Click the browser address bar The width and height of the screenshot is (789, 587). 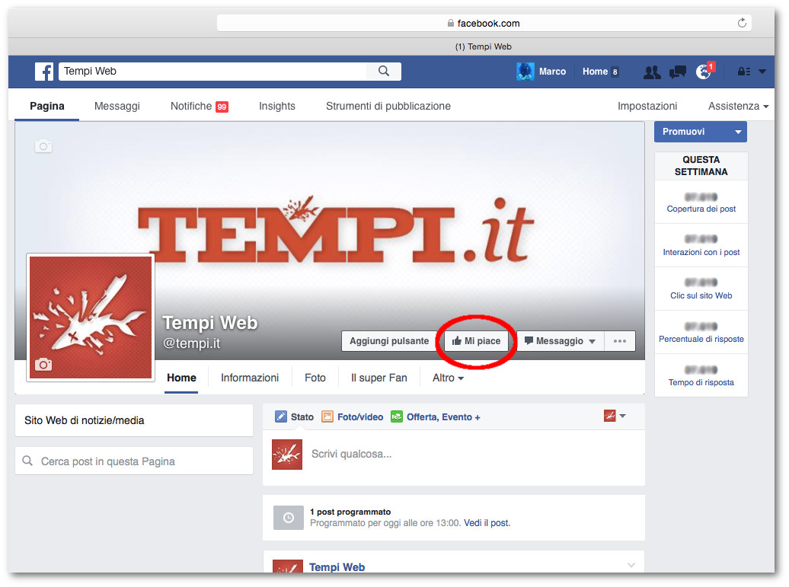pyautogui.click(x=484, y=23)
